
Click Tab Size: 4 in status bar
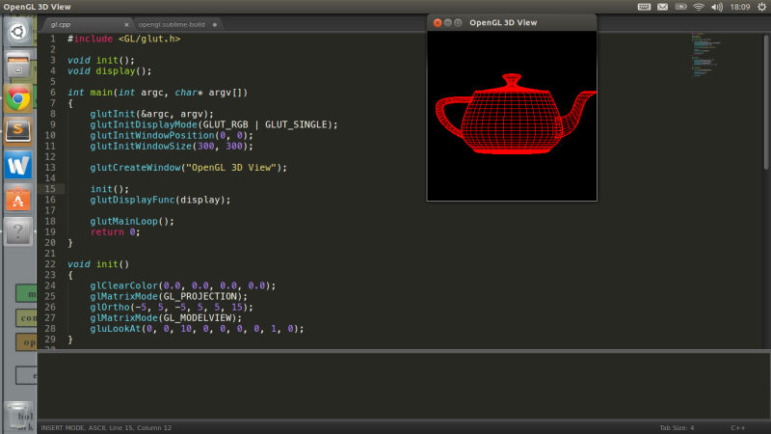click(678, 427)
